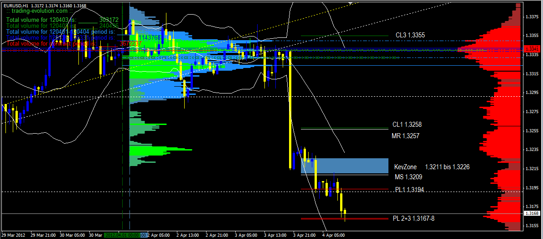
Task: Click the 2 Apr 13:00 time axis label
Action: (188, 235)
